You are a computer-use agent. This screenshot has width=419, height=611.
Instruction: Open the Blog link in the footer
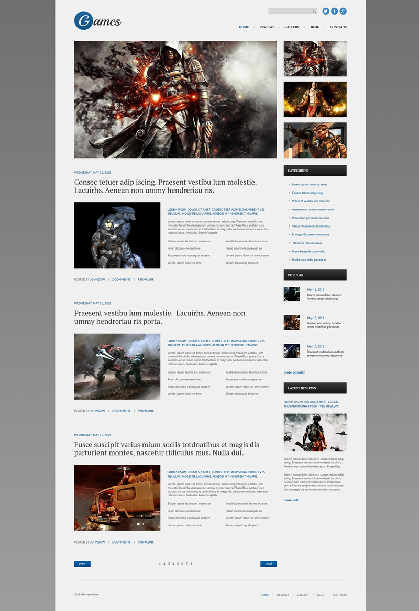click(x=321, y=595)
